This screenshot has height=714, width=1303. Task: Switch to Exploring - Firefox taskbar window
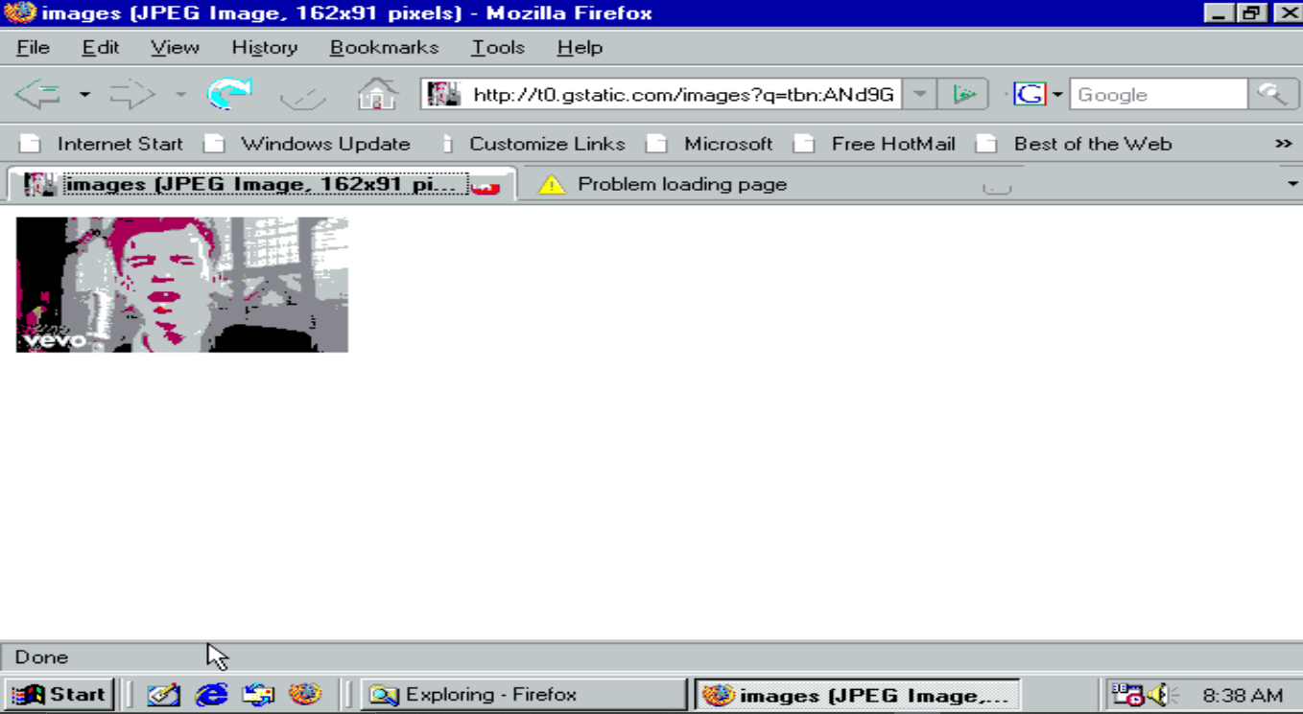click(x=524, y=694)
